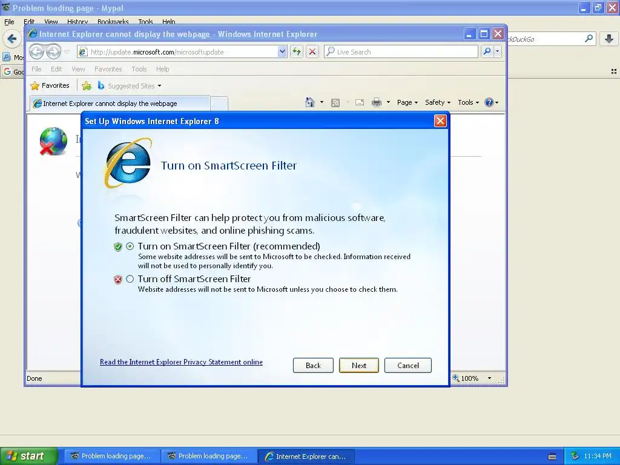
Task: Click the Back button in setup dialog
Action: tap(313, 365)
